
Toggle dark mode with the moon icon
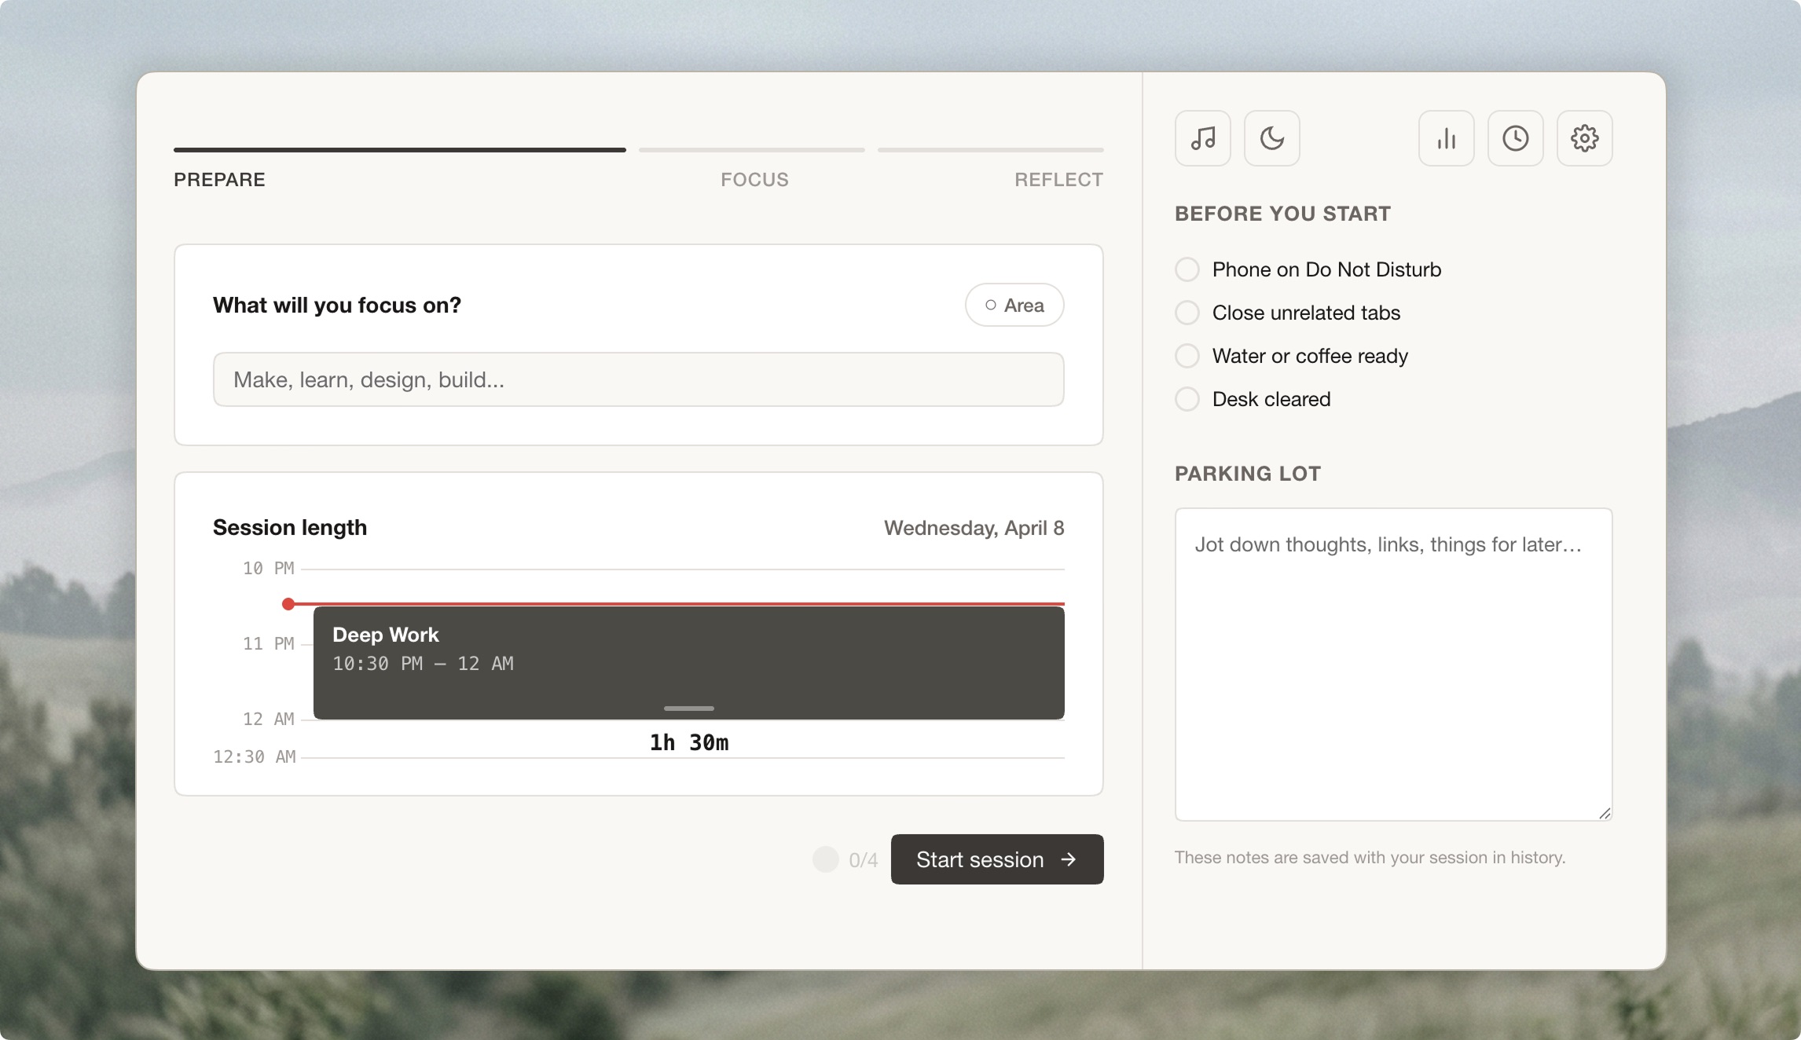(1271, 138)
